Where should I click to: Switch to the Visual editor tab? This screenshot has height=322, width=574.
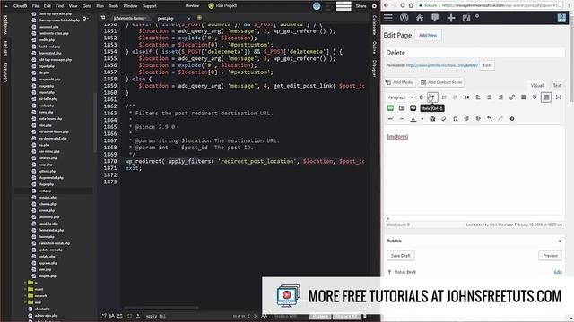536,86
